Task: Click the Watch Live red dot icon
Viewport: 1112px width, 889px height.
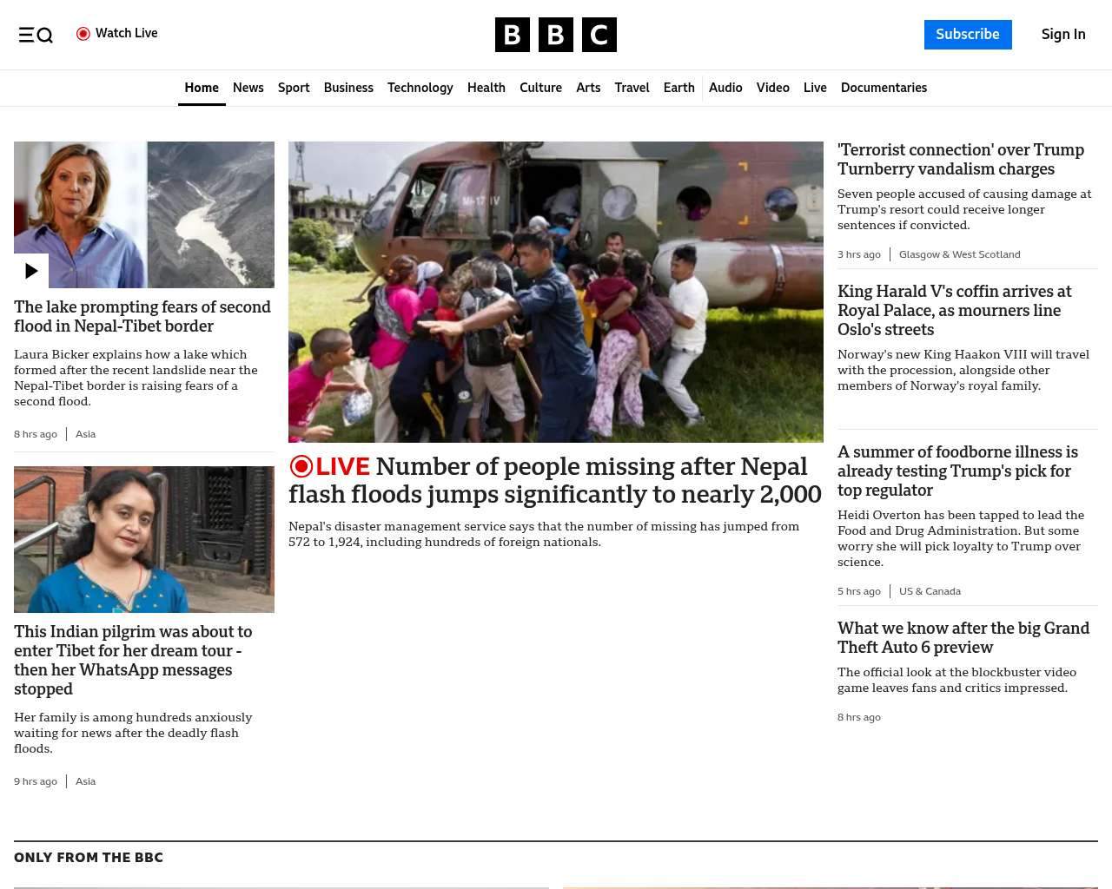Action: [x=83, y=34]
